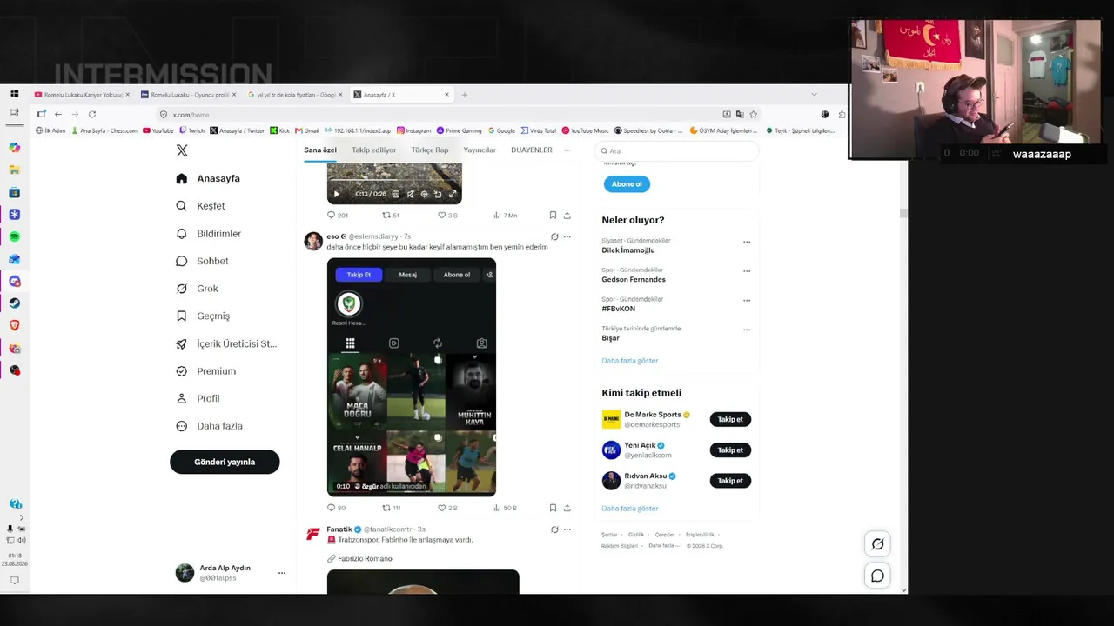Repost eso's post with 111 reposts
This screenshot has height=626, width=1114.
click(x=392, y=508)
